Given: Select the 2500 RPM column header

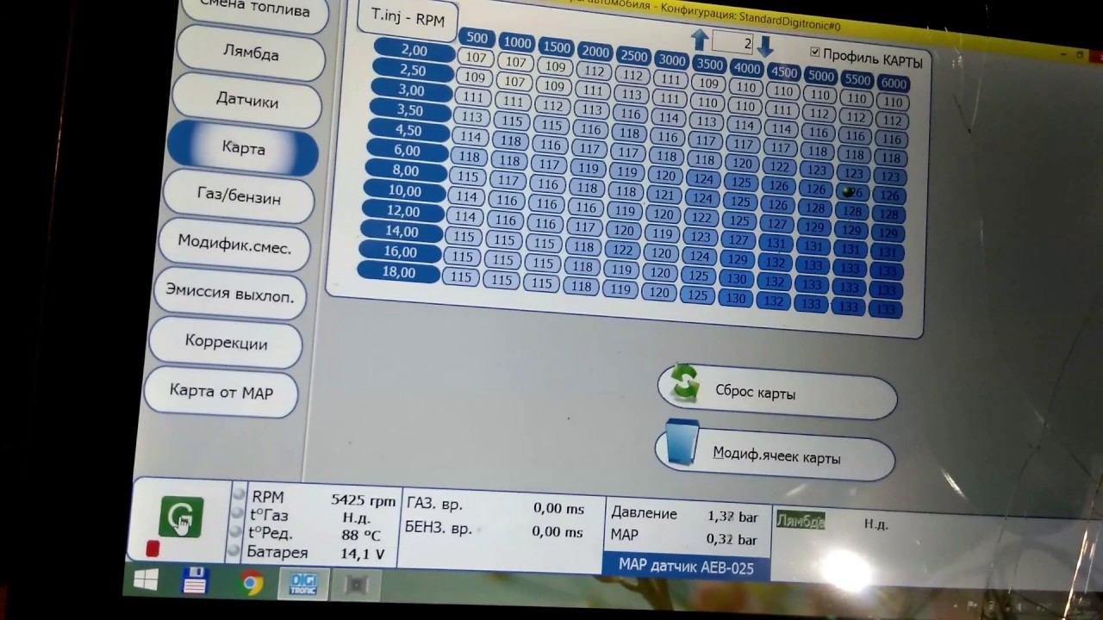Looking at the screenshot, I should point(633,57).
